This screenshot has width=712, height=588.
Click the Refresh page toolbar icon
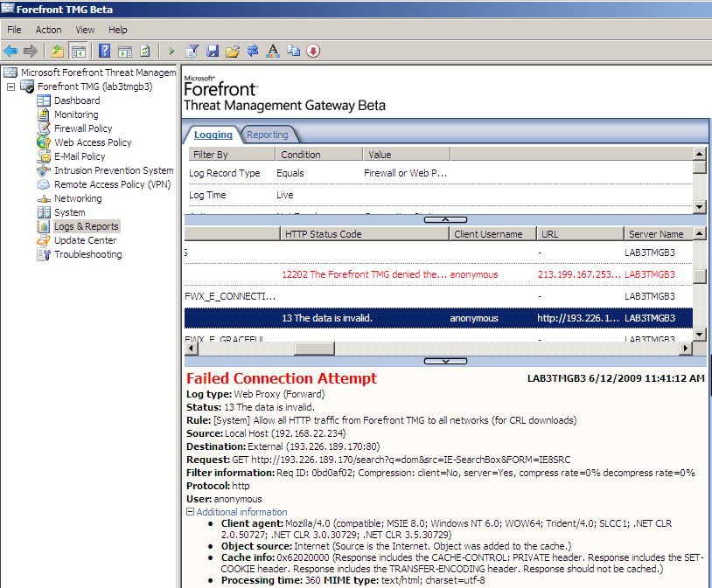(145, 51)
